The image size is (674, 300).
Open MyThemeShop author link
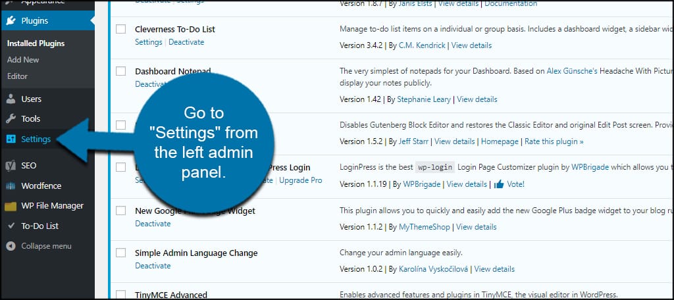[425, 227]
